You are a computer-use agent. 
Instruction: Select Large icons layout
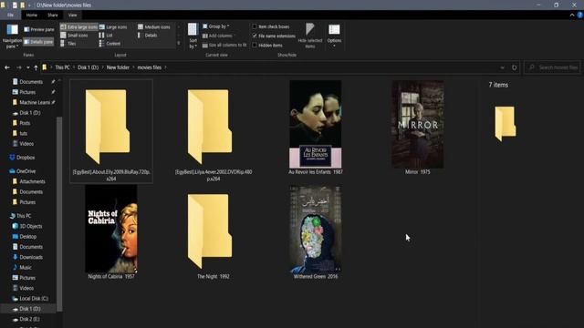point(113,27)
